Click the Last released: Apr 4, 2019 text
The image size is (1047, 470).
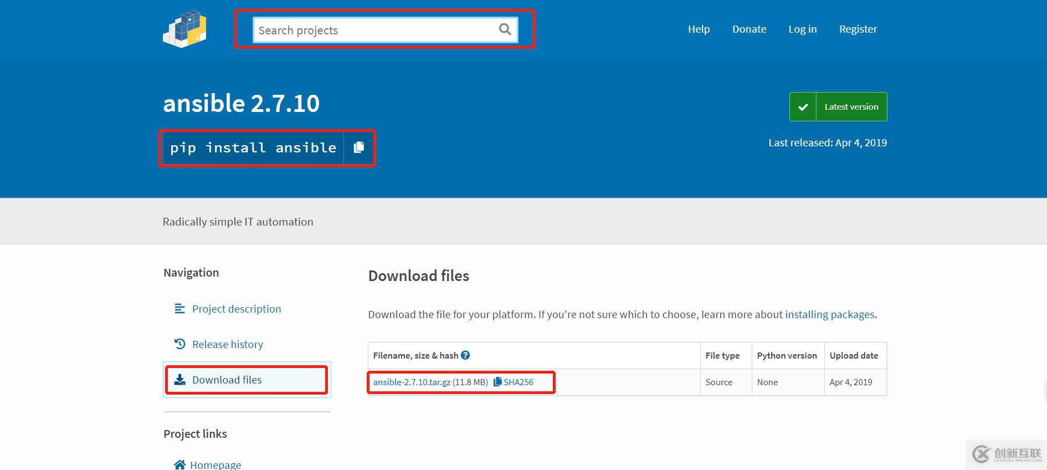click(x=828, y=142)
